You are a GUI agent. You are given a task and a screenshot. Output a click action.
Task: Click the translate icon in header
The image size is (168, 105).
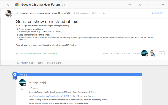click(x=139, y=5)
